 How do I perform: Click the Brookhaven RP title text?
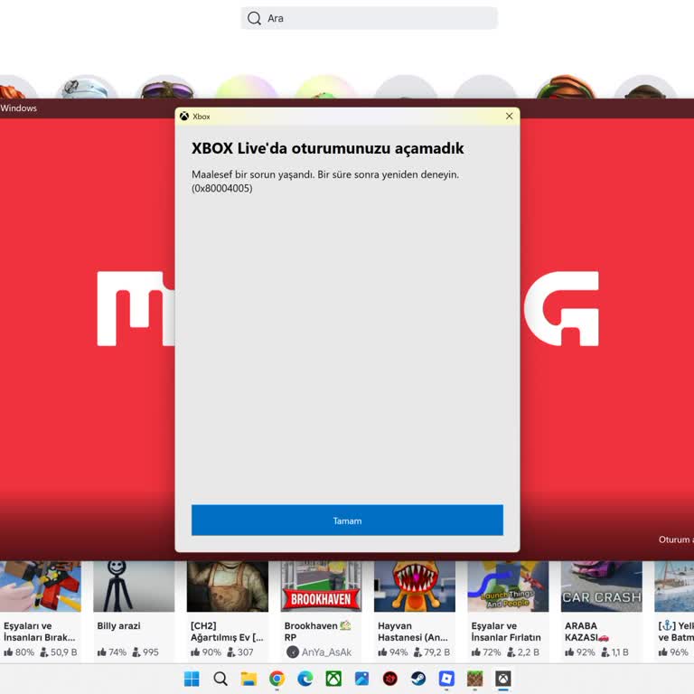(317, 632)
